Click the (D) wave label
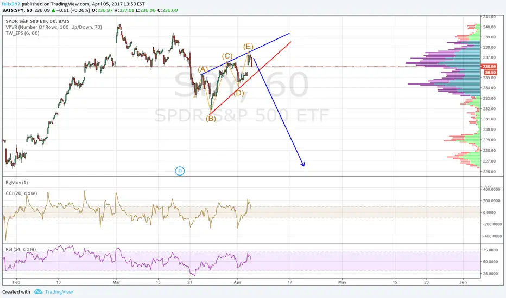Screen dimensions: 506x298 pyautogui.click(x=238, y=93)
